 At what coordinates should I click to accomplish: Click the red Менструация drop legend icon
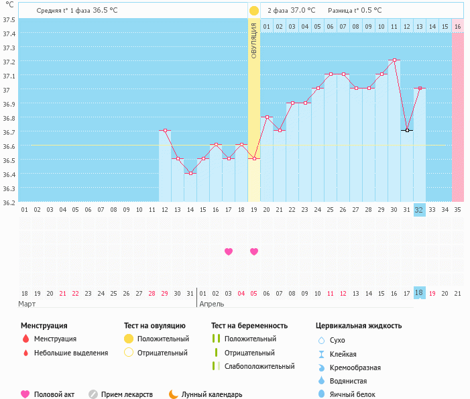(x=25, y=339)
